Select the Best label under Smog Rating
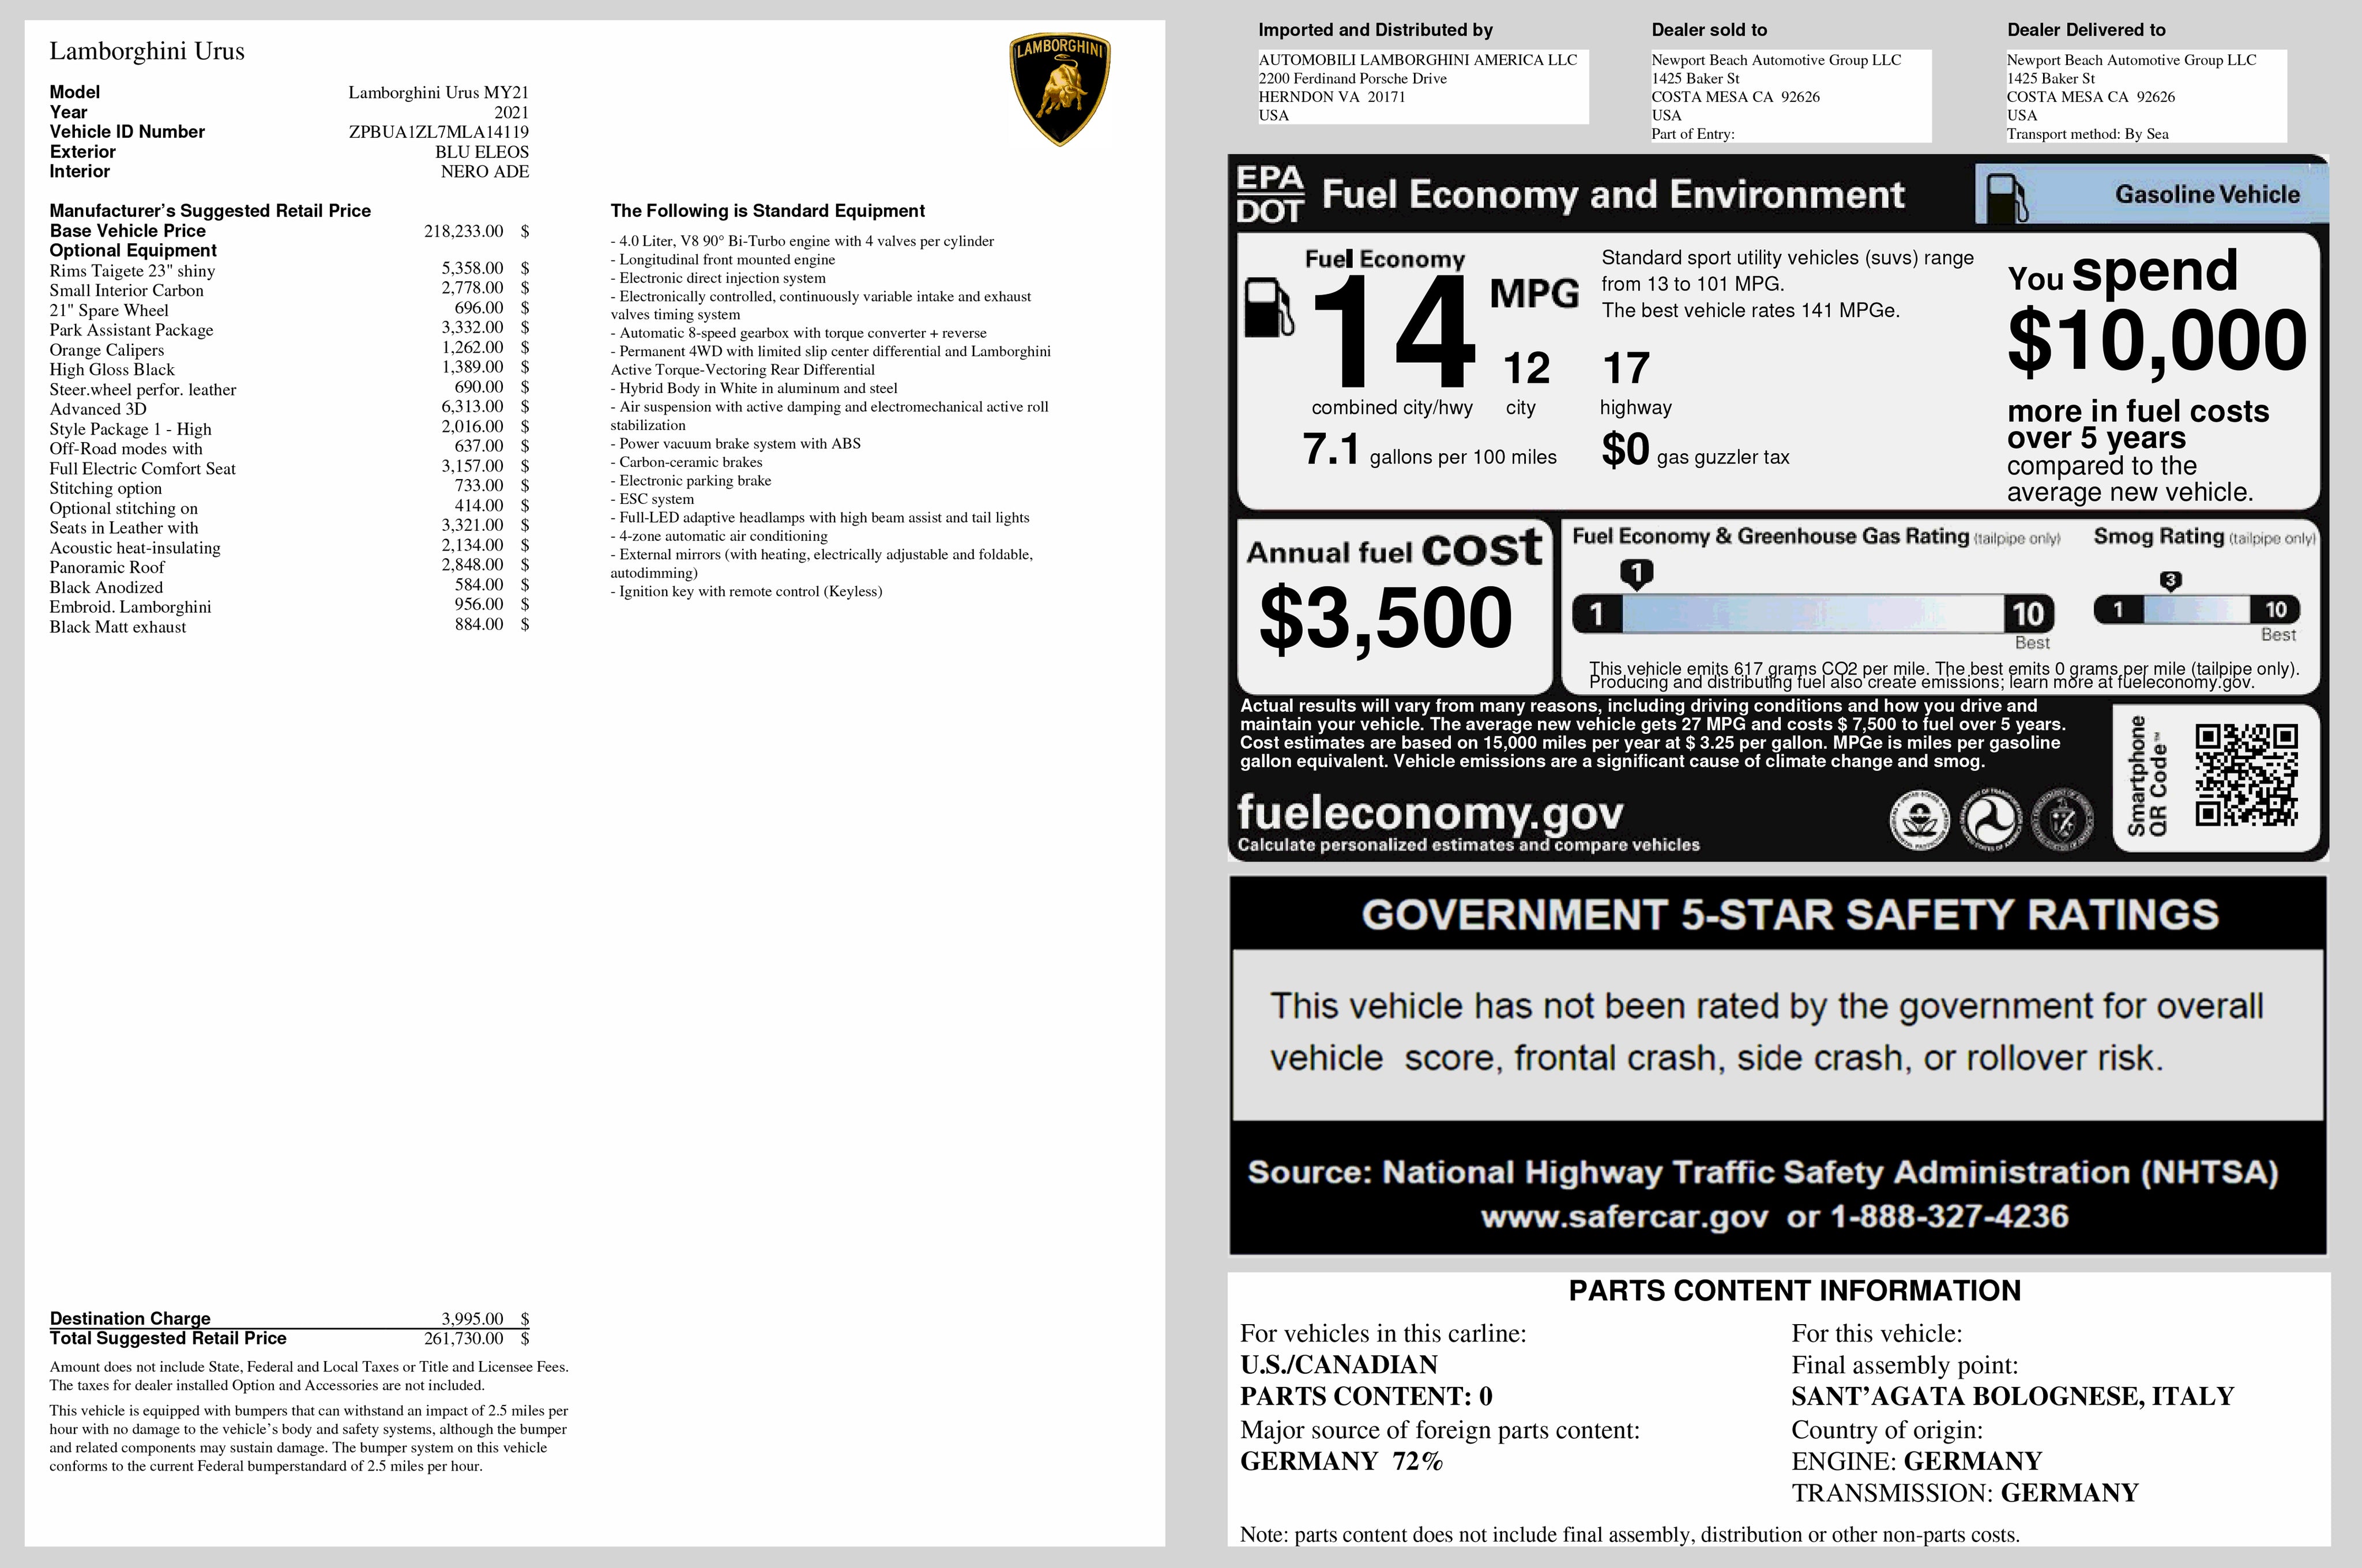The image size is (2362, 1568). 2278,635
